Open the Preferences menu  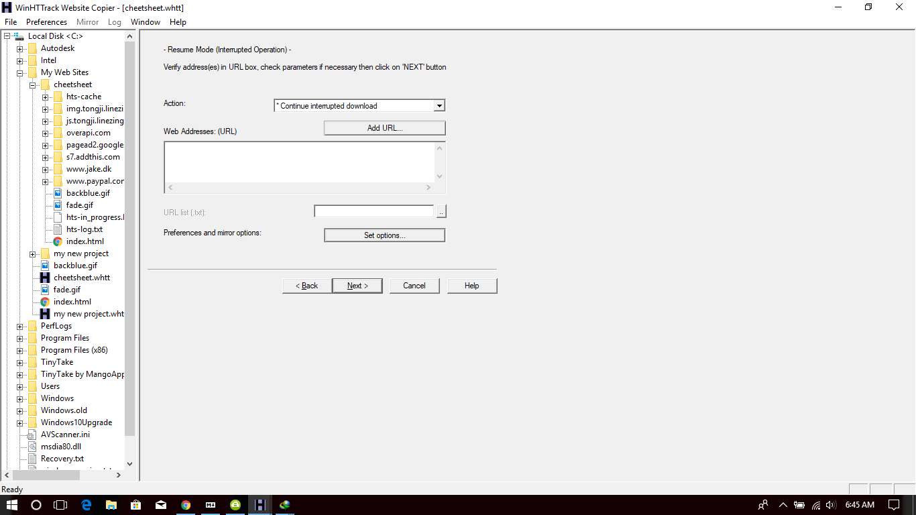coord(46,21)
